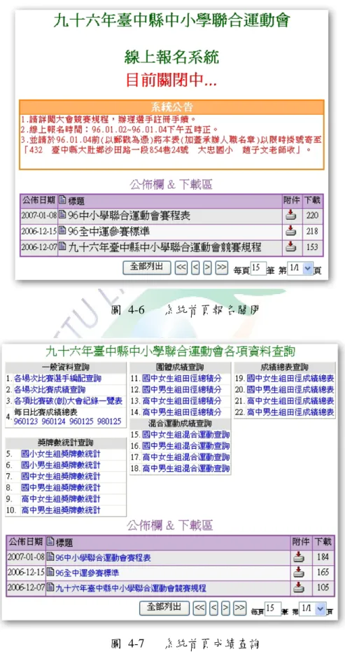Open 國中男生組混合運動查詢 link

click(185, 446)
